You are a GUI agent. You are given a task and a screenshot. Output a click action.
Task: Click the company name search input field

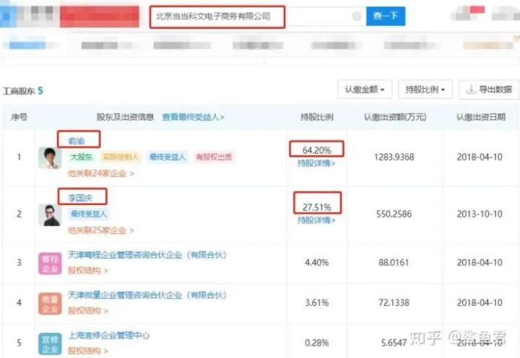(249, 16)
